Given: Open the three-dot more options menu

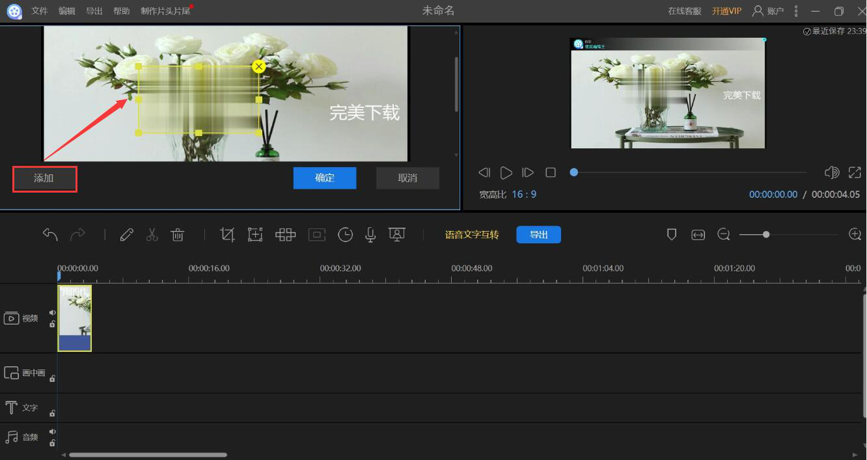Looking at the screenshot, I should pyautogui.click(x=796, y=11).
